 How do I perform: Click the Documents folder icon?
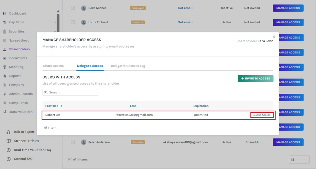pos(5,58)
